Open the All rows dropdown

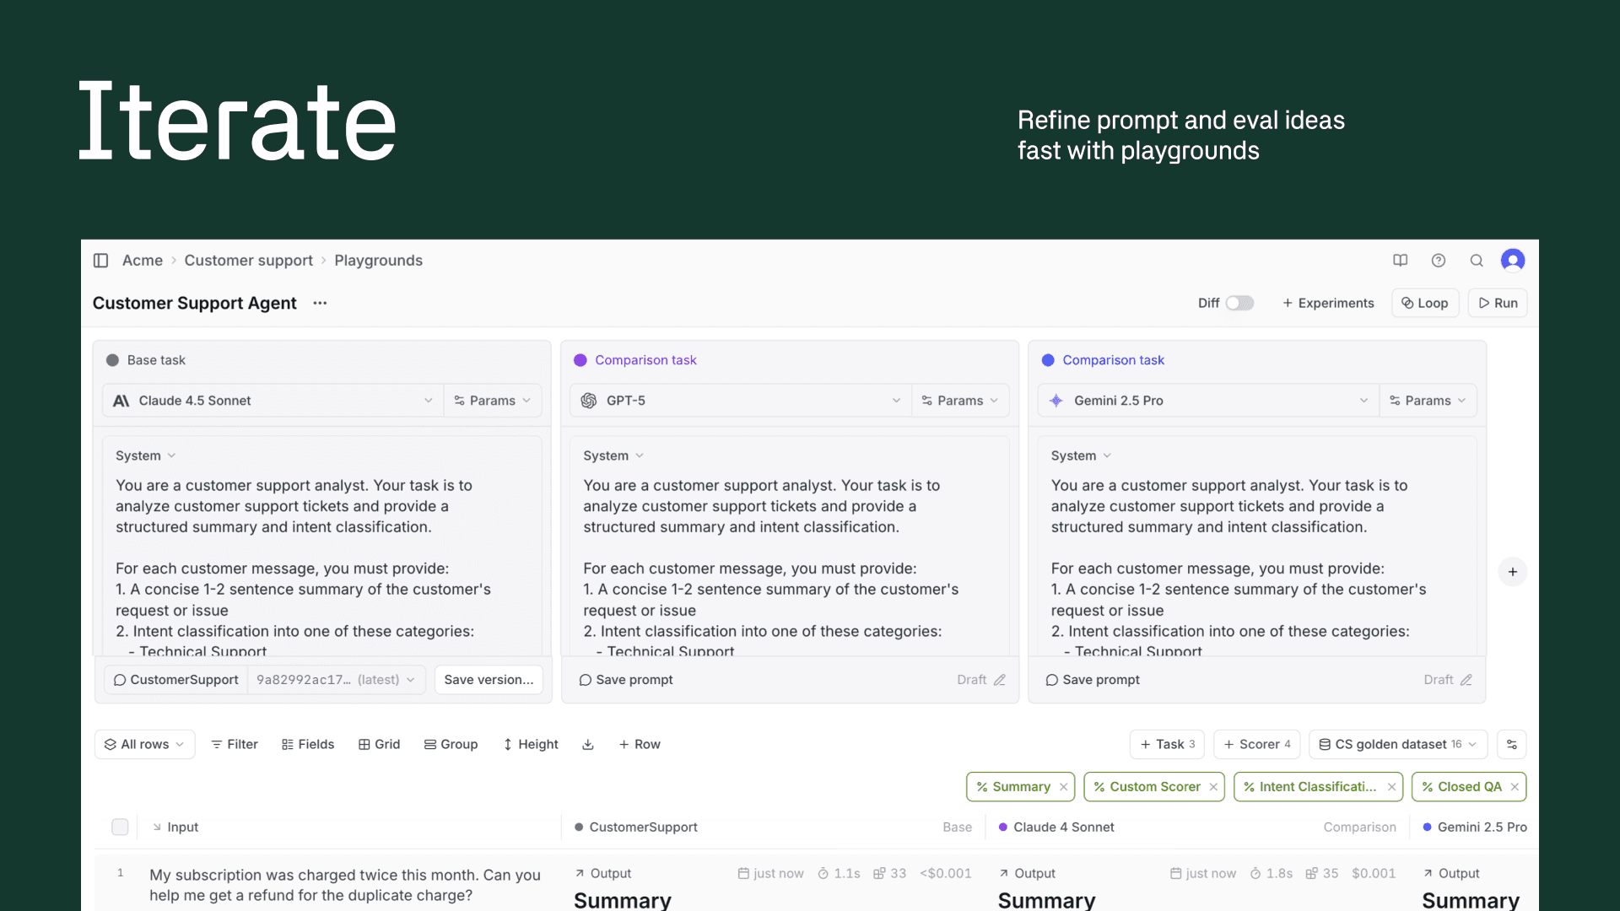(144, 744)
